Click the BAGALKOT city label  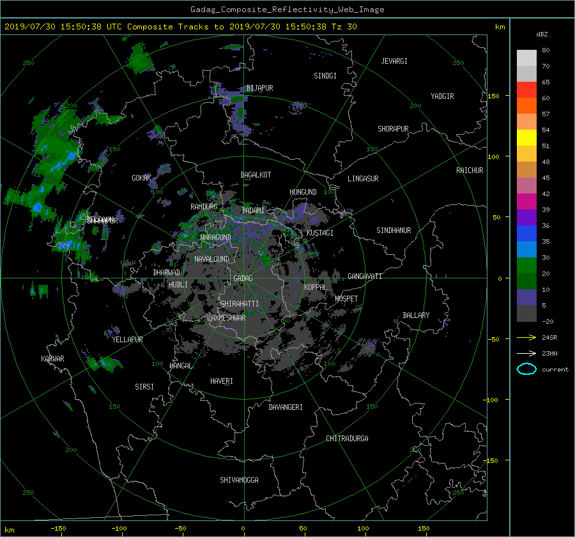256,175
